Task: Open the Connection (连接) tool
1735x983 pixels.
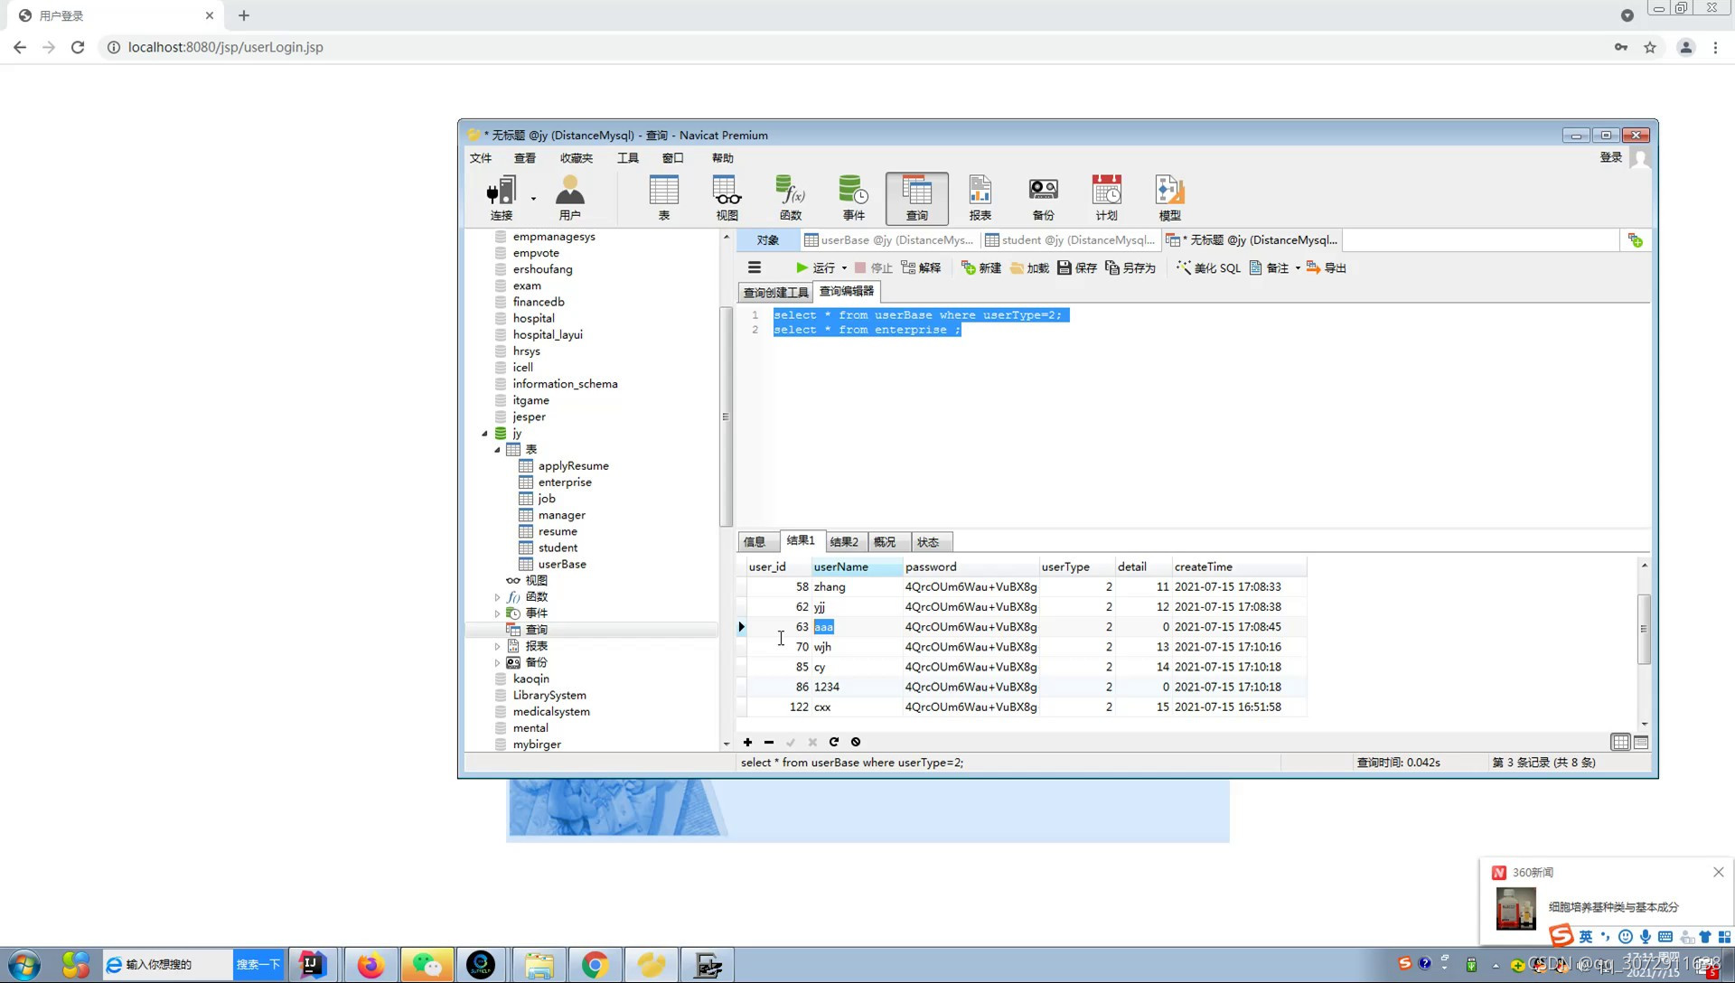Action: pos(501,198)
